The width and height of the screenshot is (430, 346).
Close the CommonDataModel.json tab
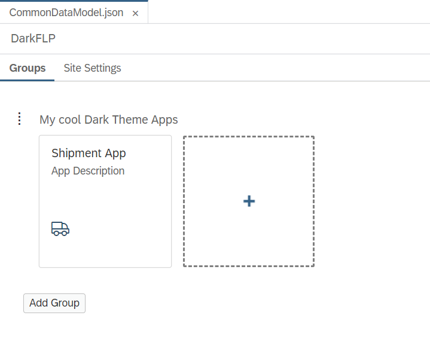click(135, 13)
